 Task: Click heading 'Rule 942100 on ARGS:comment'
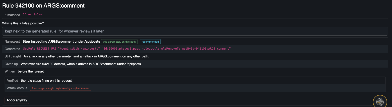tap(43, 6)
